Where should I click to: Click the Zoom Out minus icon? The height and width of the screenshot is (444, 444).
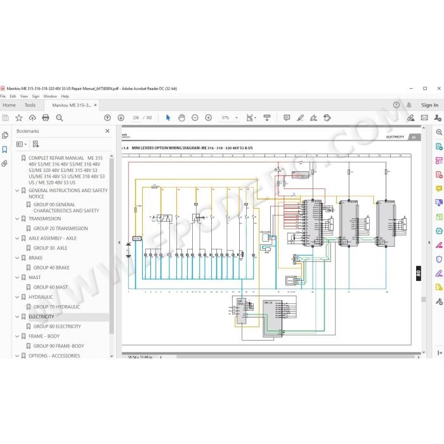point(195,118)
